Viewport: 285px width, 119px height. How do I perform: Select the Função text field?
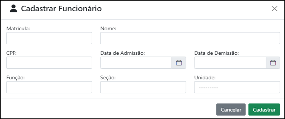coord(49,87)
